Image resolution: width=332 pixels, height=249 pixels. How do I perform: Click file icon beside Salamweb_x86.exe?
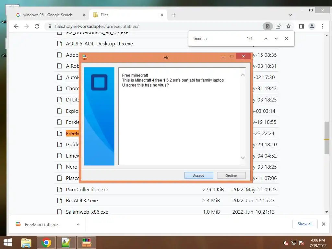pyautogui.click(x=60, y=212)
